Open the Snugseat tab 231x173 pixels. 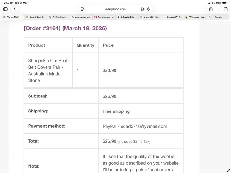tap(173, 17)
